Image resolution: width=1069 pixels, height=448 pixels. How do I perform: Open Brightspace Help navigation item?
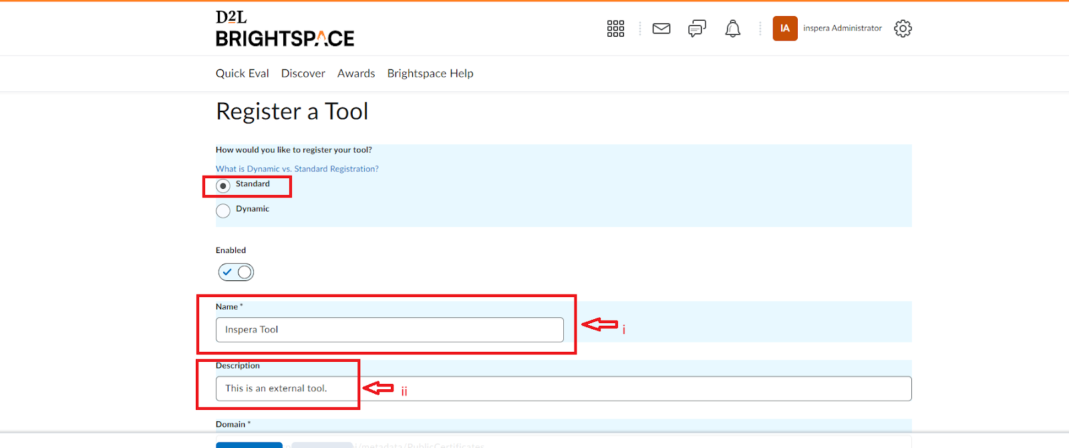coord(430,73)
